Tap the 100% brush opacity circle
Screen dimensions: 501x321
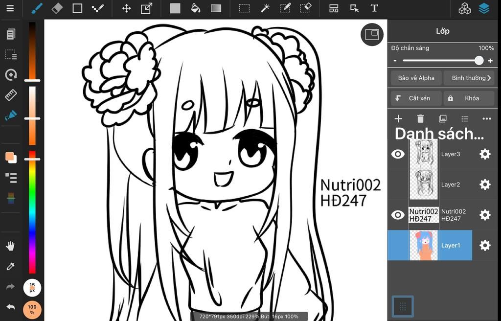tap(32, 310)
